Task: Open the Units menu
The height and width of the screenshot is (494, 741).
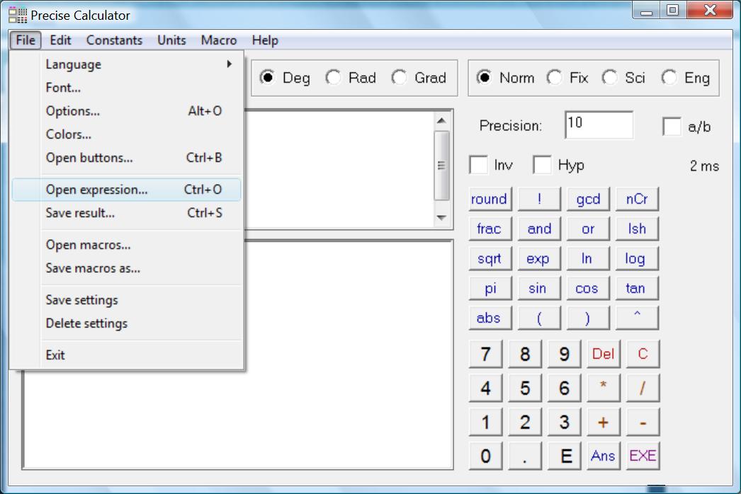Action: (x=171, y=40)
